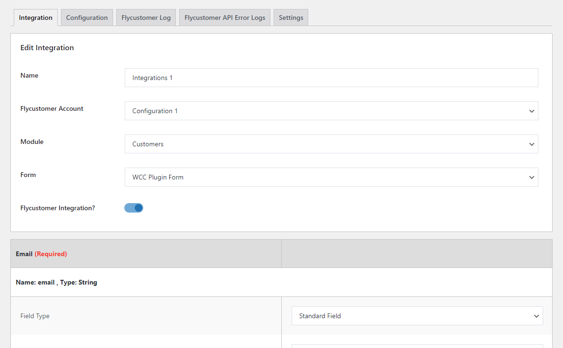Open Flycustomer API Error Logs tab
This screenshot has height=348, width=563.
[225, 18]
